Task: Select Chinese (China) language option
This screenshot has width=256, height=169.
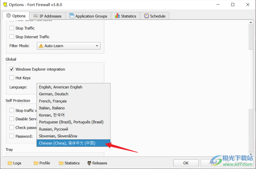Action: coord(74,143)
